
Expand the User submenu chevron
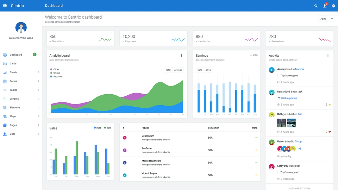point(39,134)
